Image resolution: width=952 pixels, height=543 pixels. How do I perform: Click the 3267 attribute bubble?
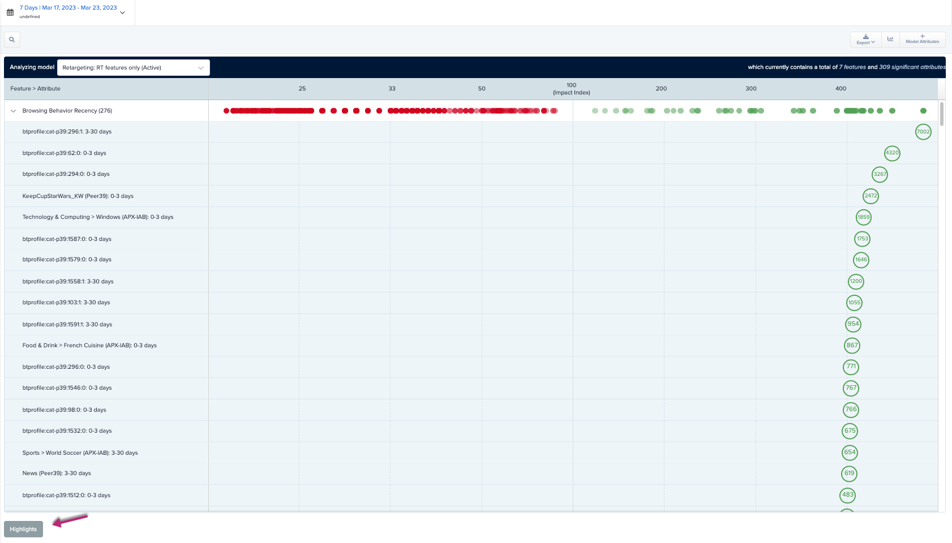(x=880, y=174)
